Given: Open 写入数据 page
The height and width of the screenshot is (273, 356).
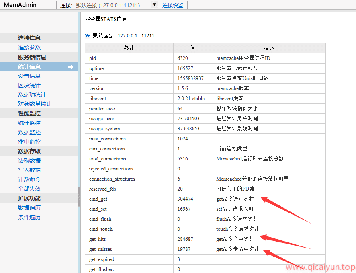Looking at the screenshot, I should [x=29, y=170].
